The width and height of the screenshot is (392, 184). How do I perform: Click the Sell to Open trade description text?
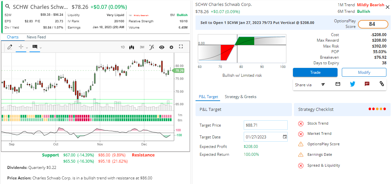point(257,23)
